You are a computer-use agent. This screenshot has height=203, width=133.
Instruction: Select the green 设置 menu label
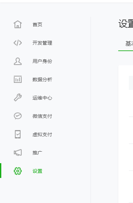tap(37, 171)
